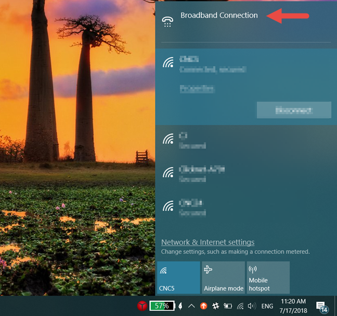This screenshot has height=316, width=337.
Task: Click the 57% battery indicator in taskbar
Action: pos(162,306)
